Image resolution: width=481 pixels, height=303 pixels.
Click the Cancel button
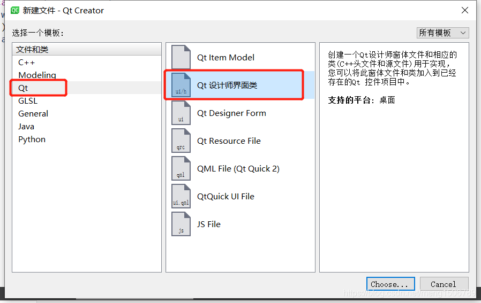[444, 284]
